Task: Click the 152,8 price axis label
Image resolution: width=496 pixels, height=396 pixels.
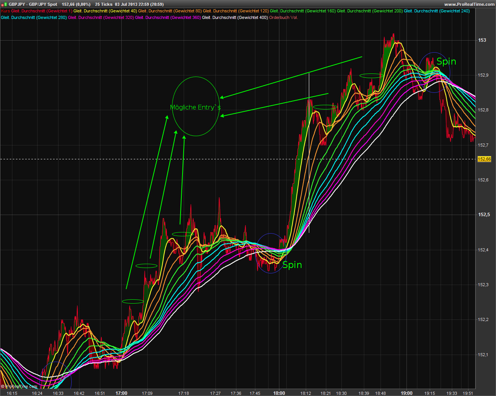Action: (483, 110)
